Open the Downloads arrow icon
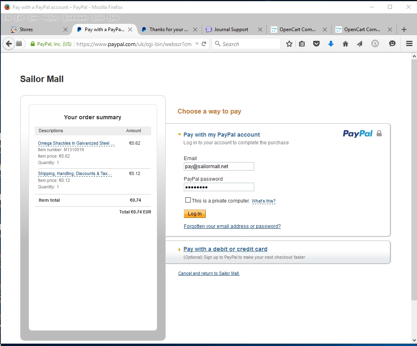The image size is (417, 346). [331, 44]
